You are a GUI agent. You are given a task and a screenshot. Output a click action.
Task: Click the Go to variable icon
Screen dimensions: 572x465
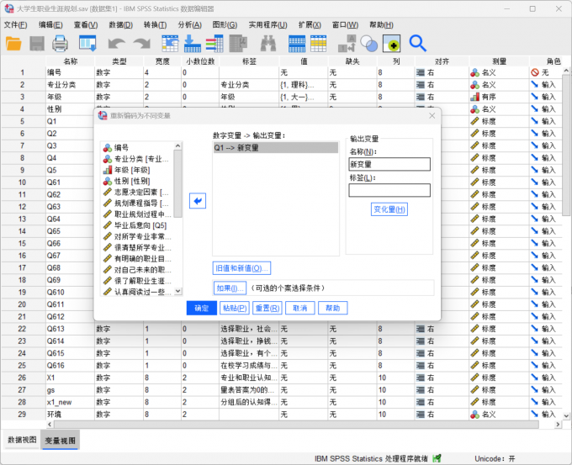click(x=193, y=44)
